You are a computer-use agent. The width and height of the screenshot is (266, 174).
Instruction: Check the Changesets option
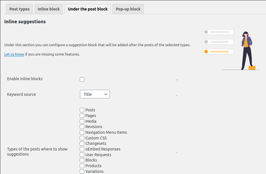(82, 143)
